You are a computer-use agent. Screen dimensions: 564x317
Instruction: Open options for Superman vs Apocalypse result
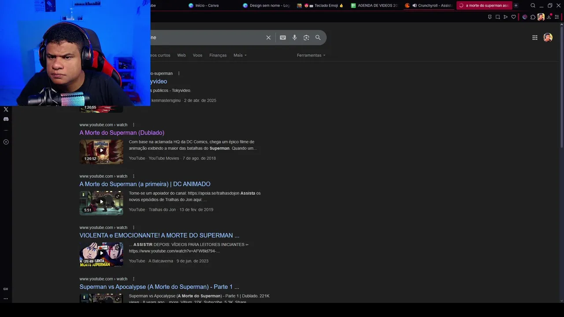point(134,279)
